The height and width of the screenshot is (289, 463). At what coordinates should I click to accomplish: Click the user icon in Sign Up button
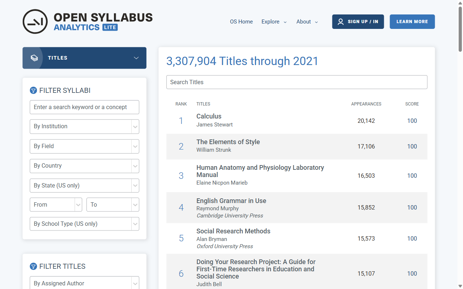(x=340, y=22)
